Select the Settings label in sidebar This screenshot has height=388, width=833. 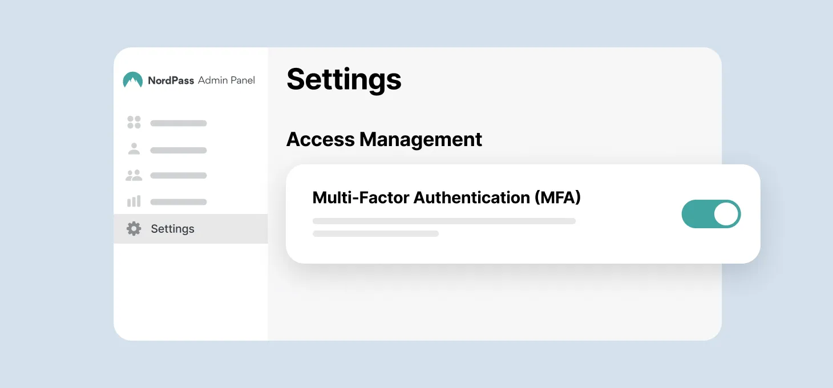(x=172, y=229)
